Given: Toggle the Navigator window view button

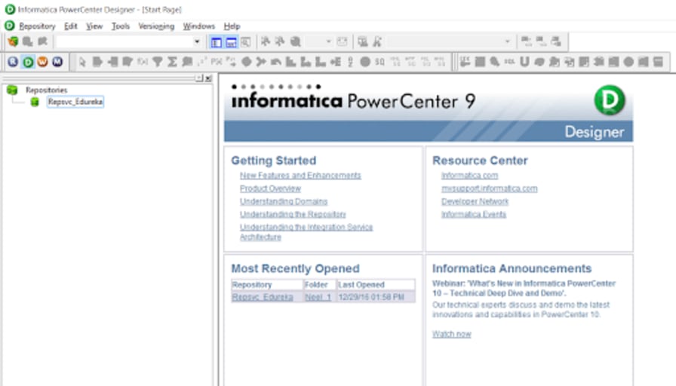Looking at the screenshot, I should click(216, 42).
